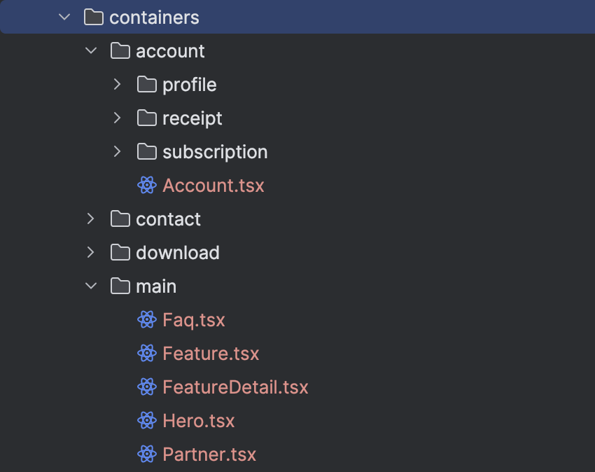Expand the contact folder chevron
Screen dimensions: 595x472
[91, 218]
